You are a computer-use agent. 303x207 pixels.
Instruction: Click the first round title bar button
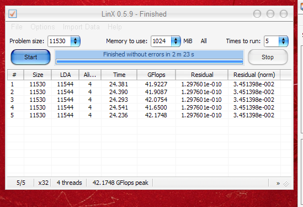257,14
